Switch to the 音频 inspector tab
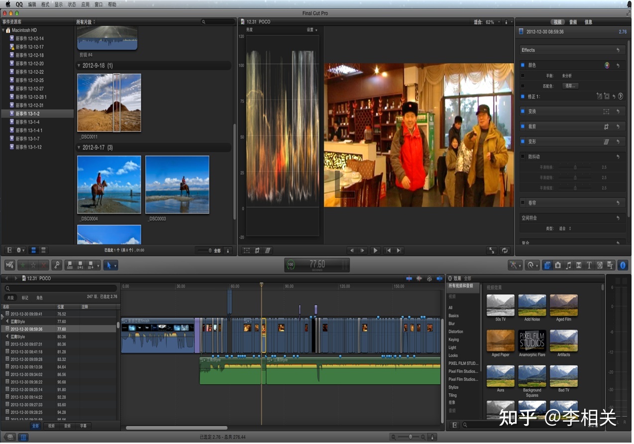Screen dimensions: 634x444 [x=573, y=22]
